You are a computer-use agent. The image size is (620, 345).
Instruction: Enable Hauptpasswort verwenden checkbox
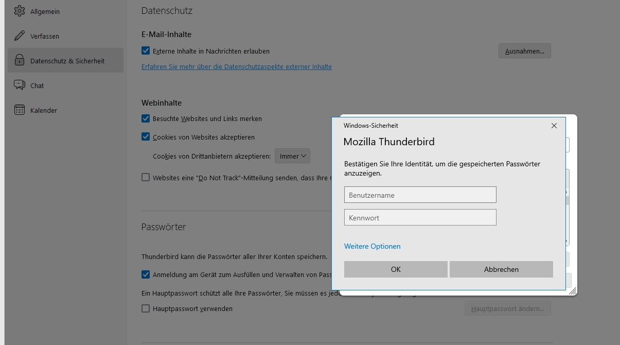(146, 308)
